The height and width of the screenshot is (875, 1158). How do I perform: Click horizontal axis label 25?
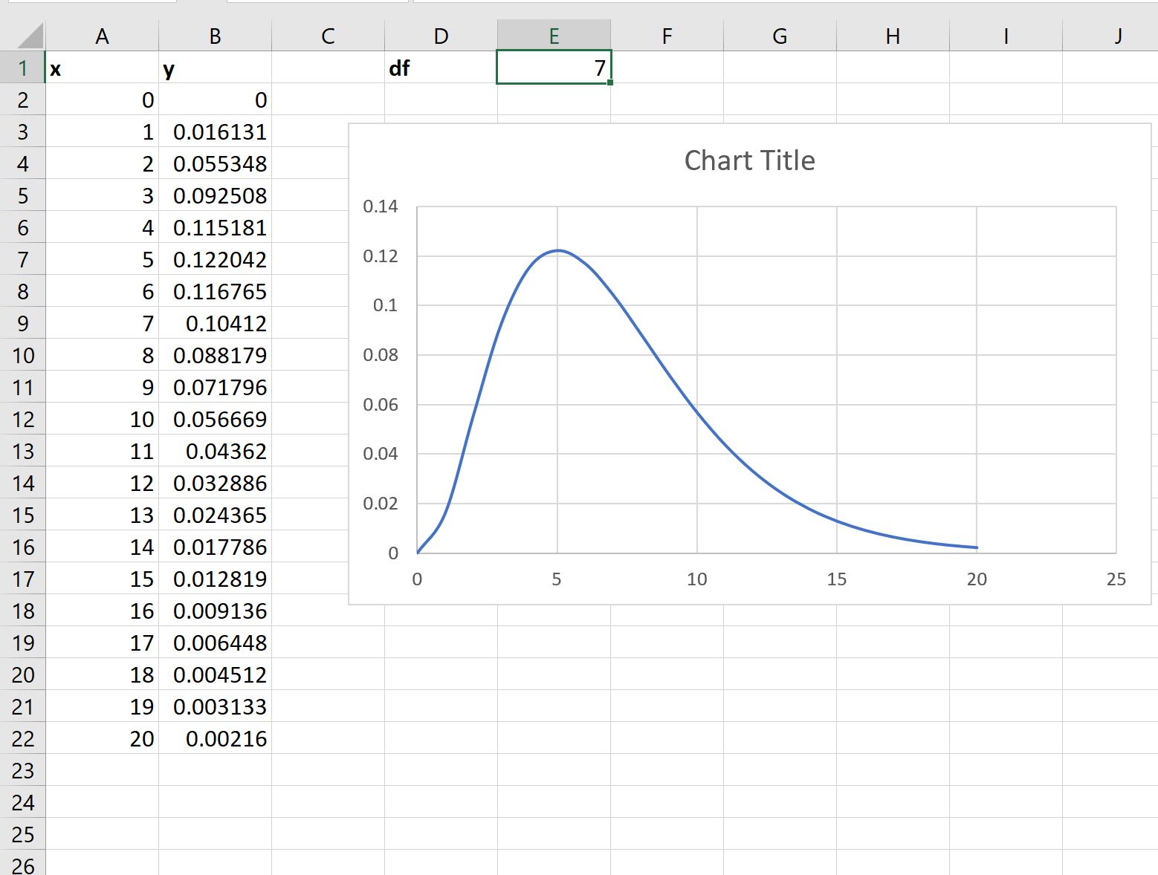point(1116,579)
